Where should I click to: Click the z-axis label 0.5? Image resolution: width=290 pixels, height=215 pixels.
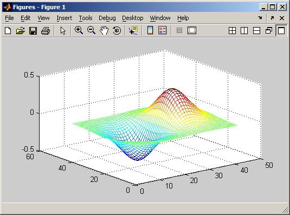tap(29, 75)
